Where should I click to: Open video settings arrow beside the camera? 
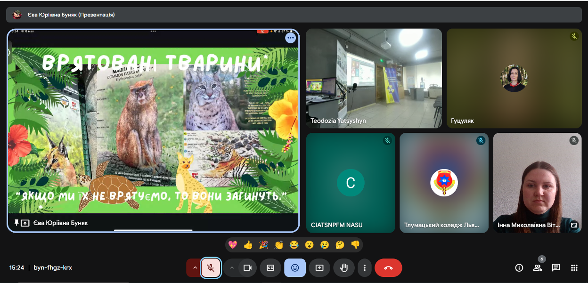[231, 267]
